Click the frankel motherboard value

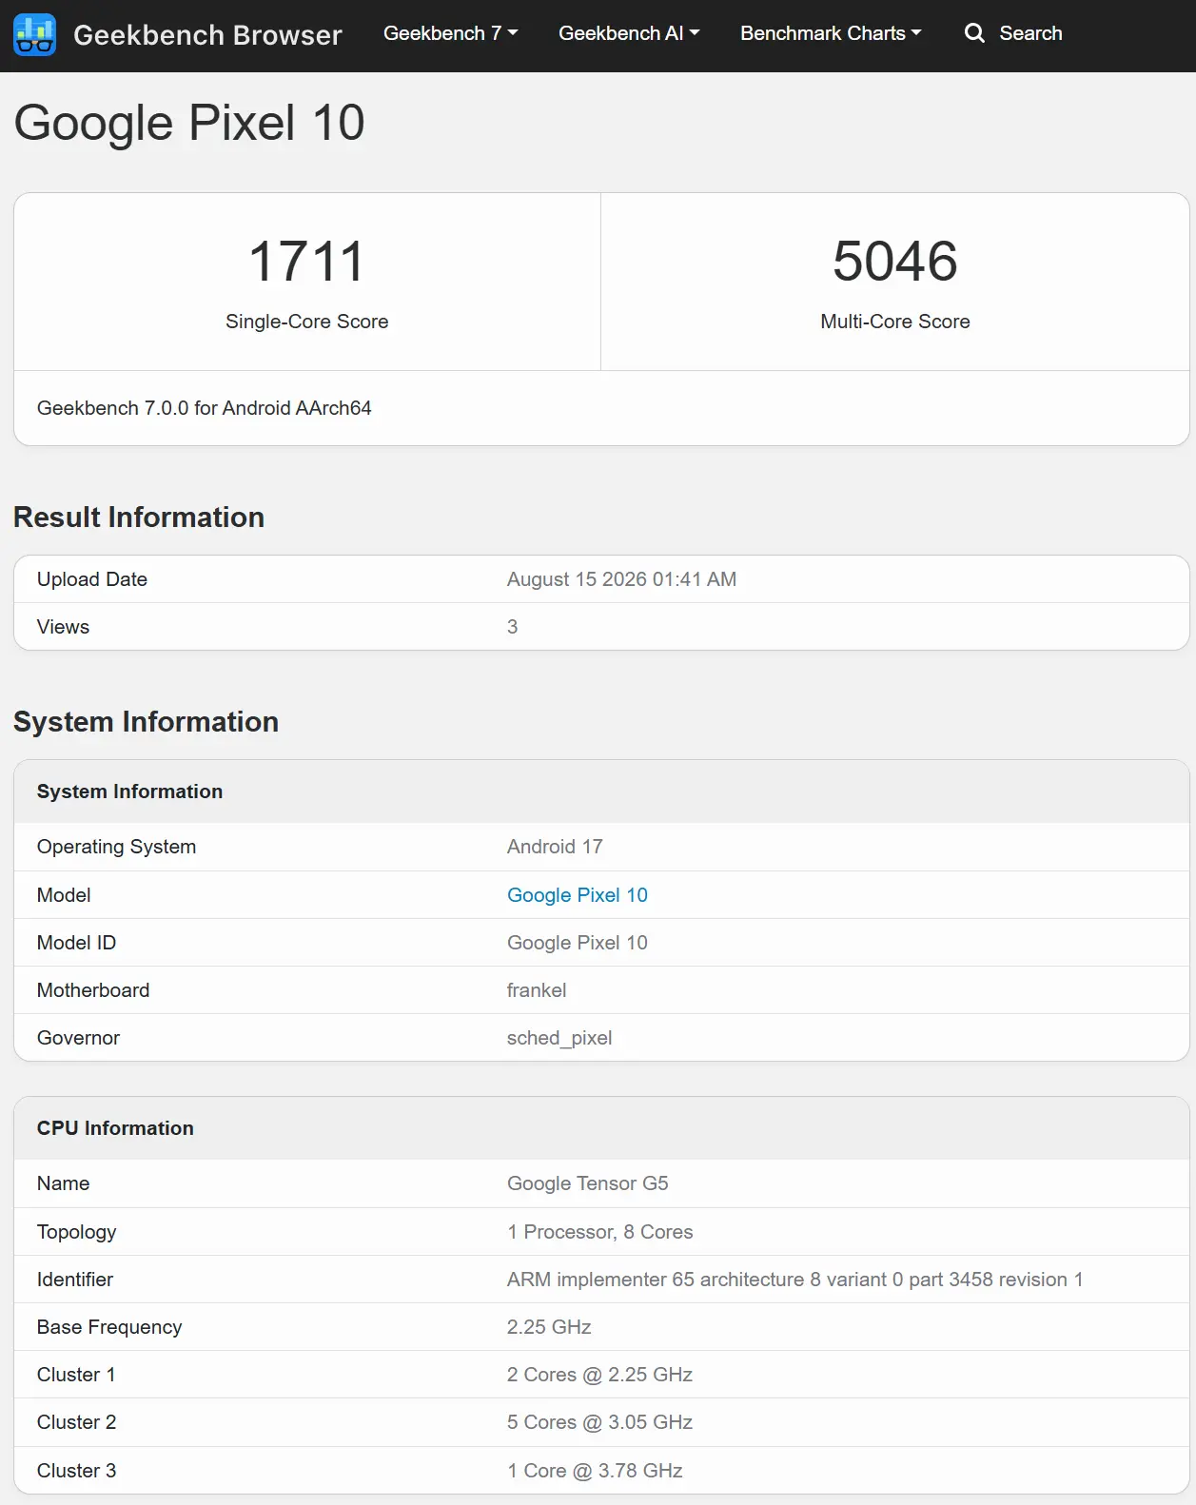click(x=537, y=990)
